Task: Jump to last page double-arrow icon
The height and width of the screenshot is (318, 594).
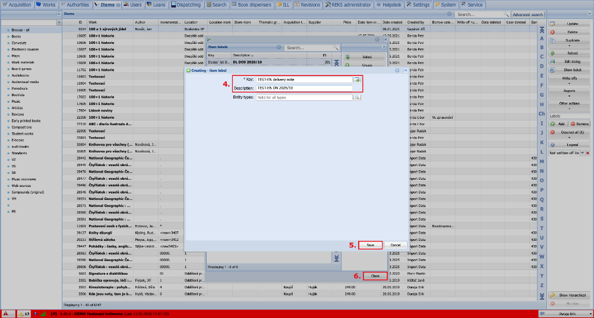Action: [542, 295]
